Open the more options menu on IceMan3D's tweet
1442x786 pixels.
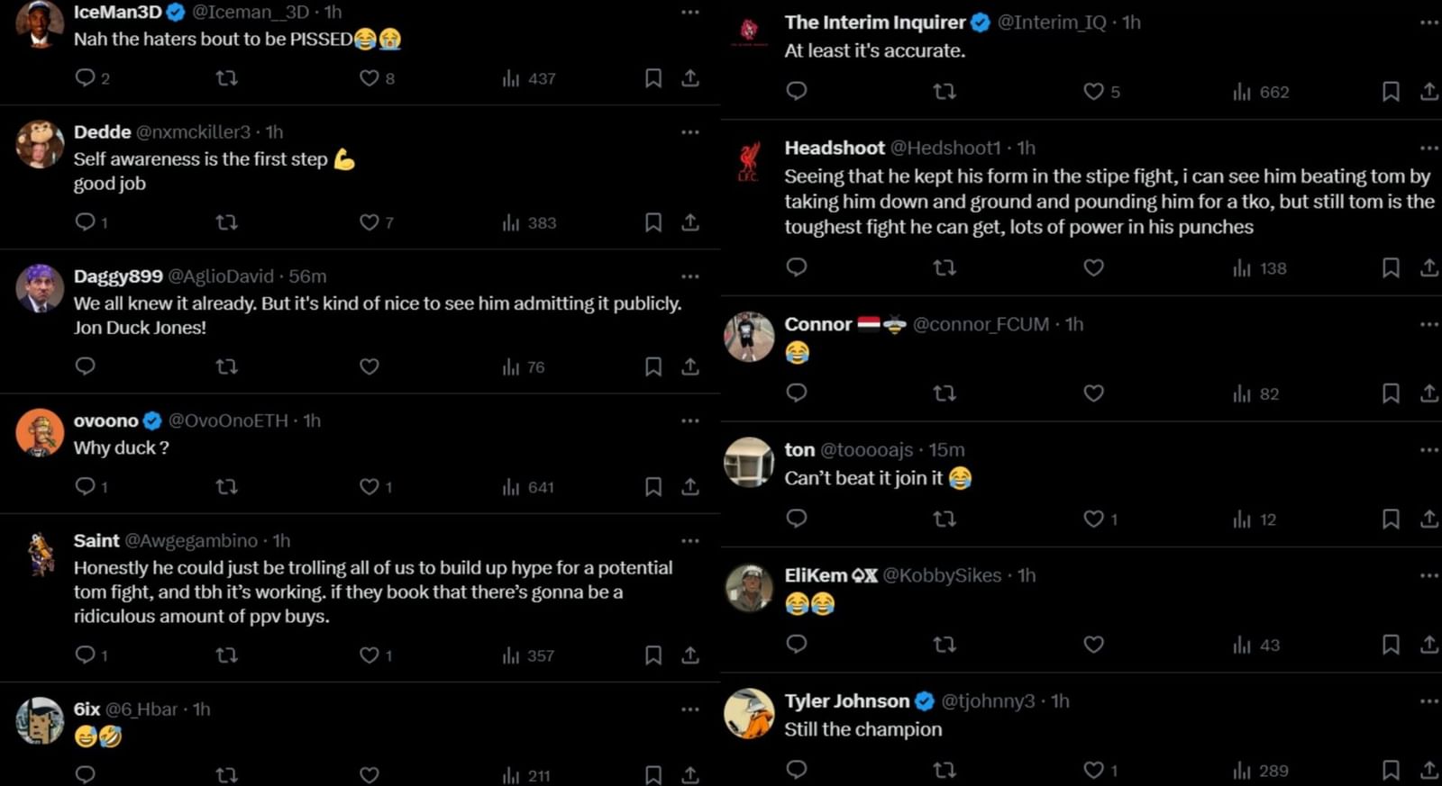[690, 12]
